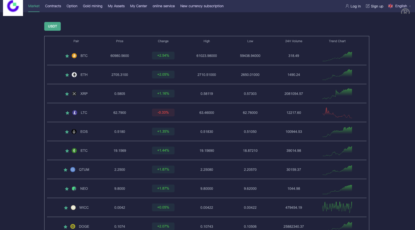Click the ETC +1.44% change badge
Image resolution: width=415 pixels, height=230 pixels.
click(163, 150)
